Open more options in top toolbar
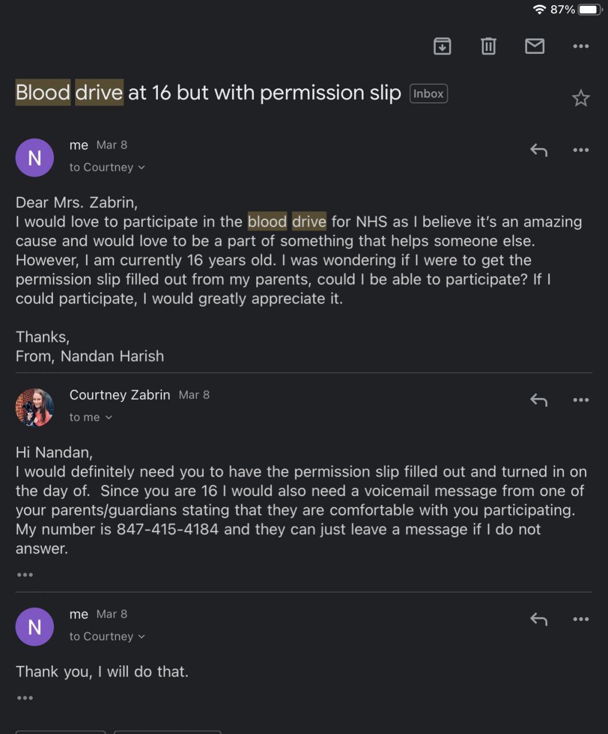 coord(580,46)
